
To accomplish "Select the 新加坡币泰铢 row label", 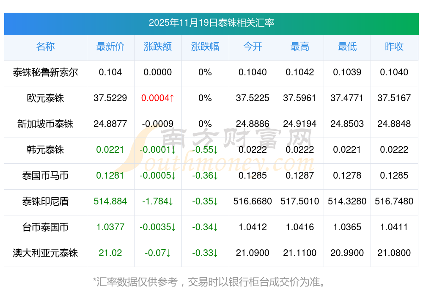I will point(45,124).
